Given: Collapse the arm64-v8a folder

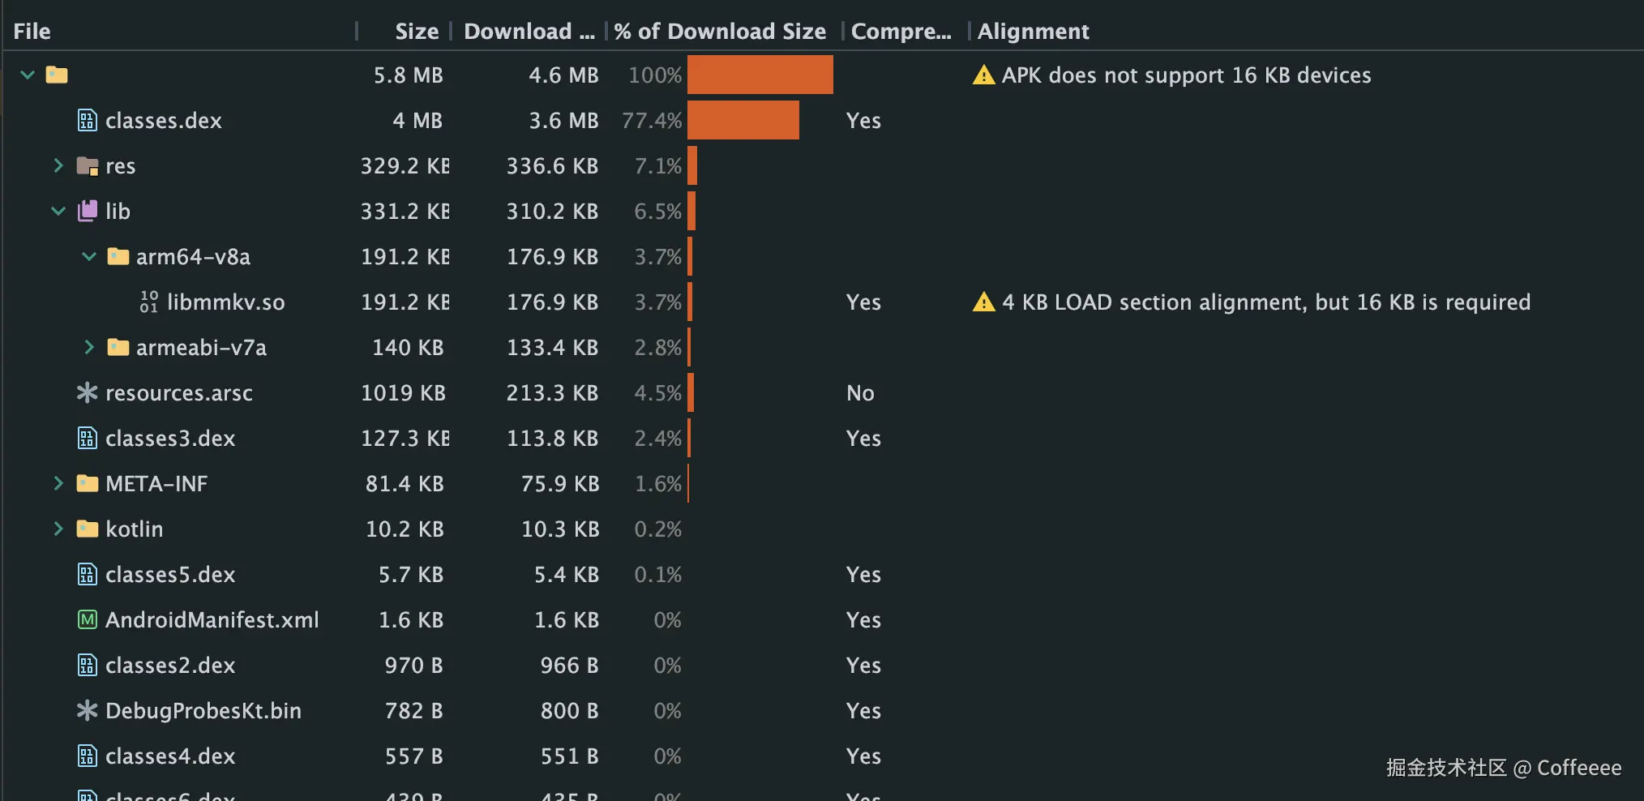Looking at the screenshot, I should tap(89, 257).
